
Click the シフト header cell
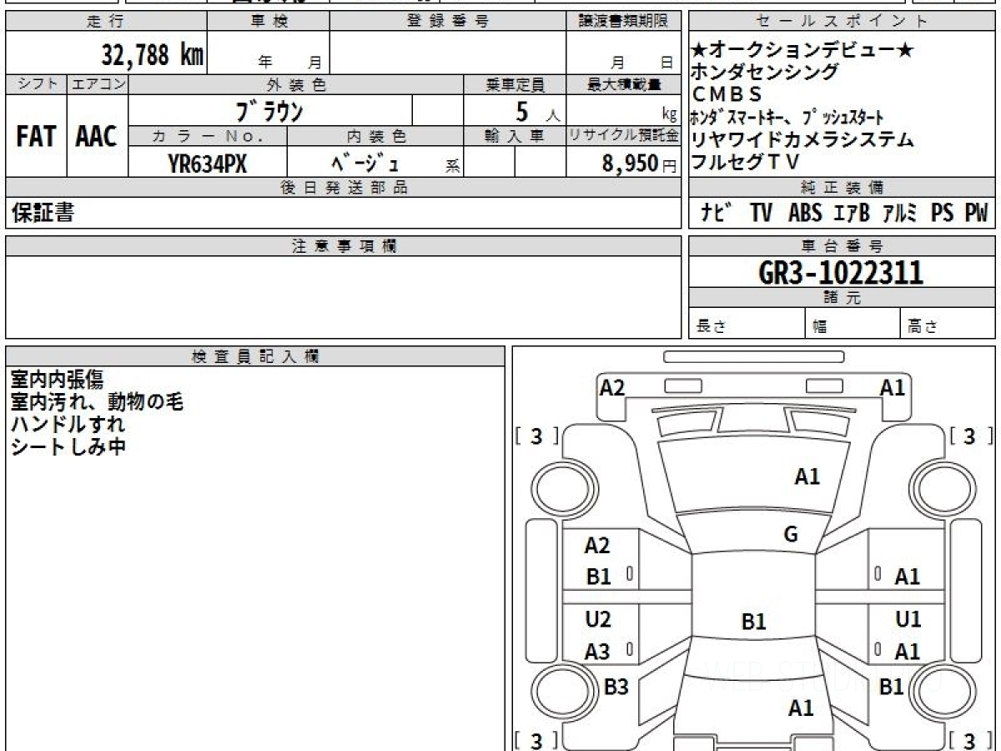36,84
